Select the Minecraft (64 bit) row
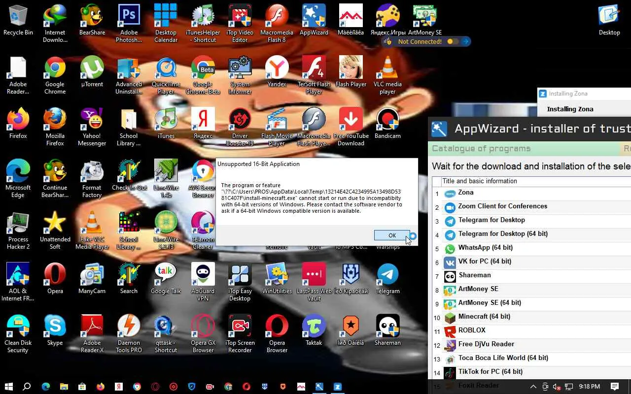 coord(531,317)
